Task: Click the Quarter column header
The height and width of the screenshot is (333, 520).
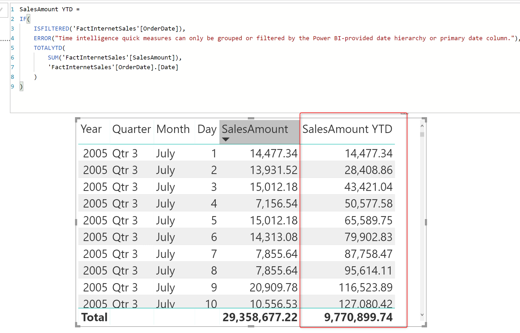Action: (132, 129)
